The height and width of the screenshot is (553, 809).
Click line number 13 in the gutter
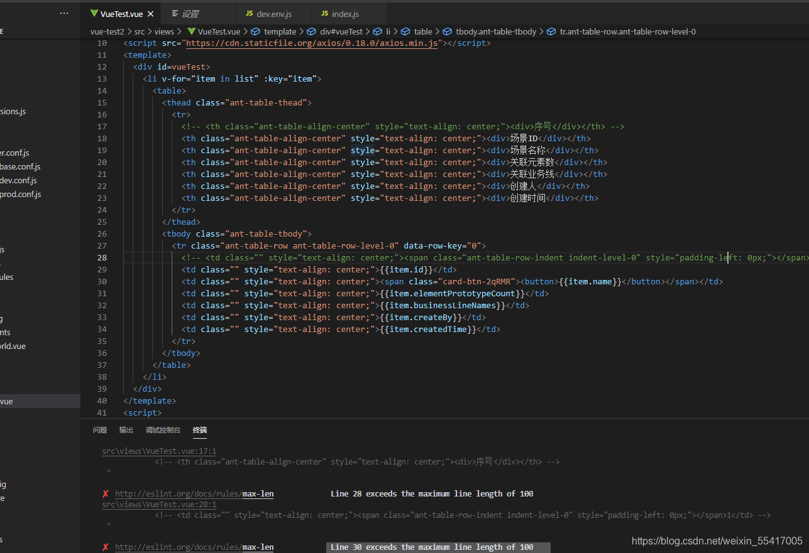102,79
